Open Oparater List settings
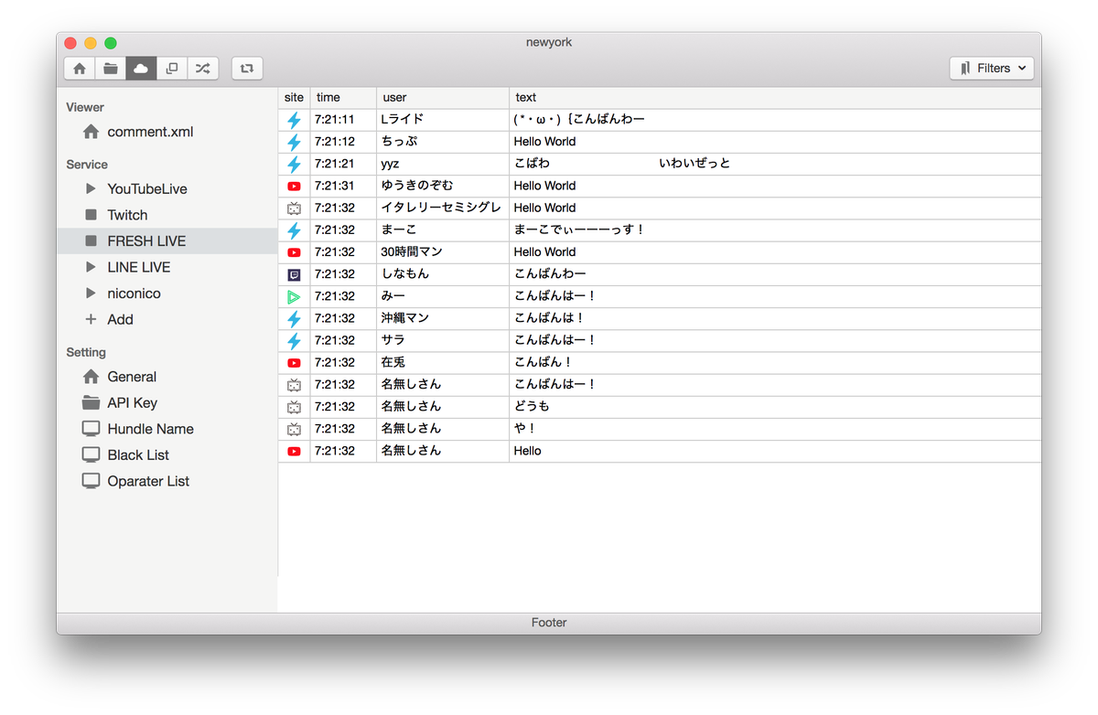Screen dimensions: 1098x715 point(167,481)
